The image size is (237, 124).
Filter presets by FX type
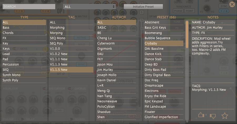point(24,38)
